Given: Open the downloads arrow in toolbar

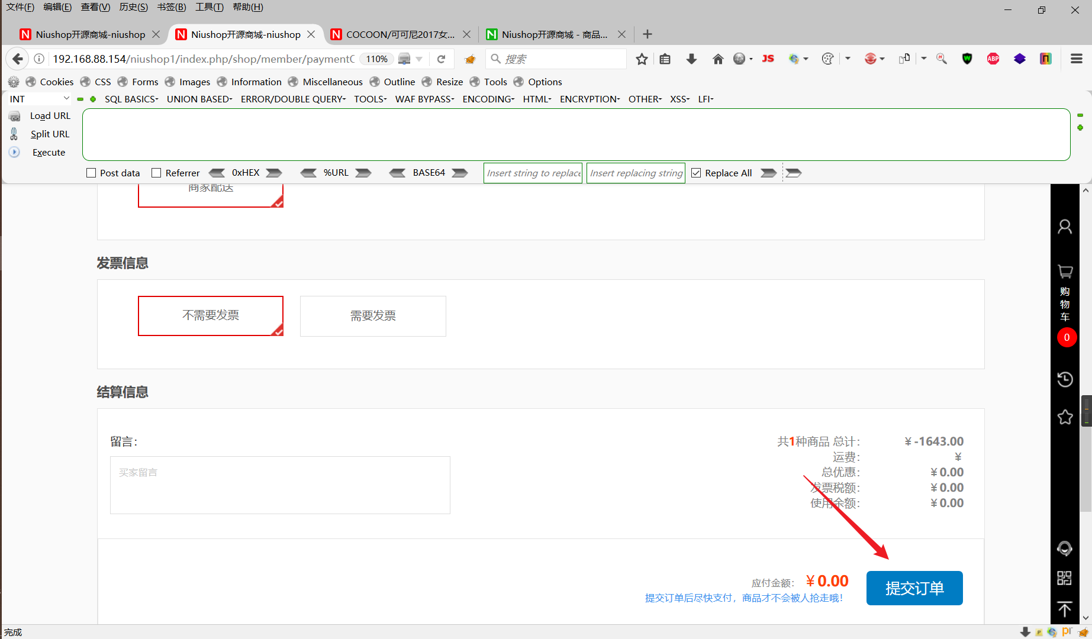Looking at the screenshot, I should click(691, 59).
